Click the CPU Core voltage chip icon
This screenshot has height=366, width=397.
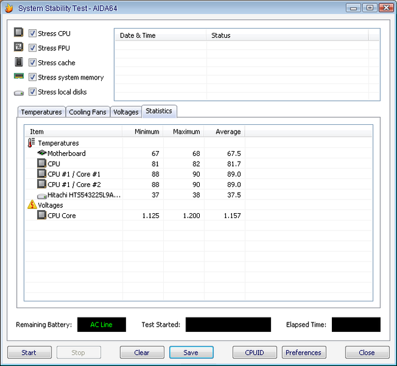pos(42,216)
